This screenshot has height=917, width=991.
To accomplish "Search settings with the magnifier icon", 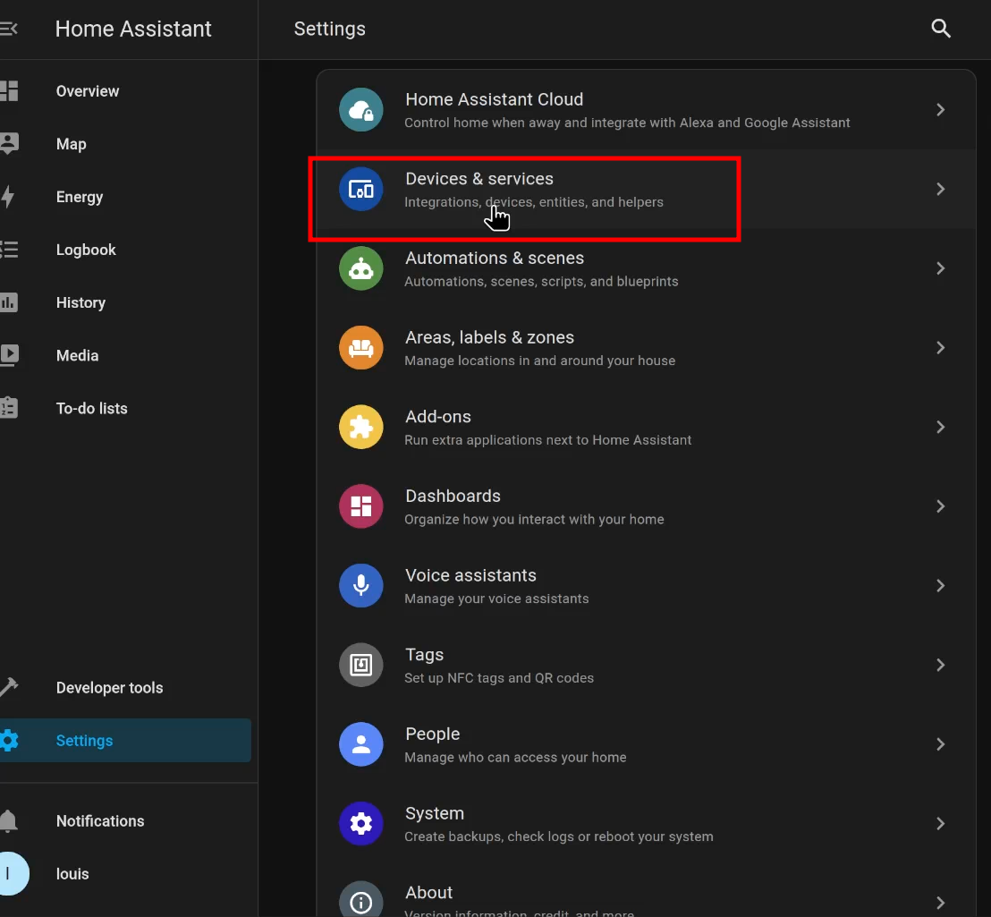I will 940,29.
